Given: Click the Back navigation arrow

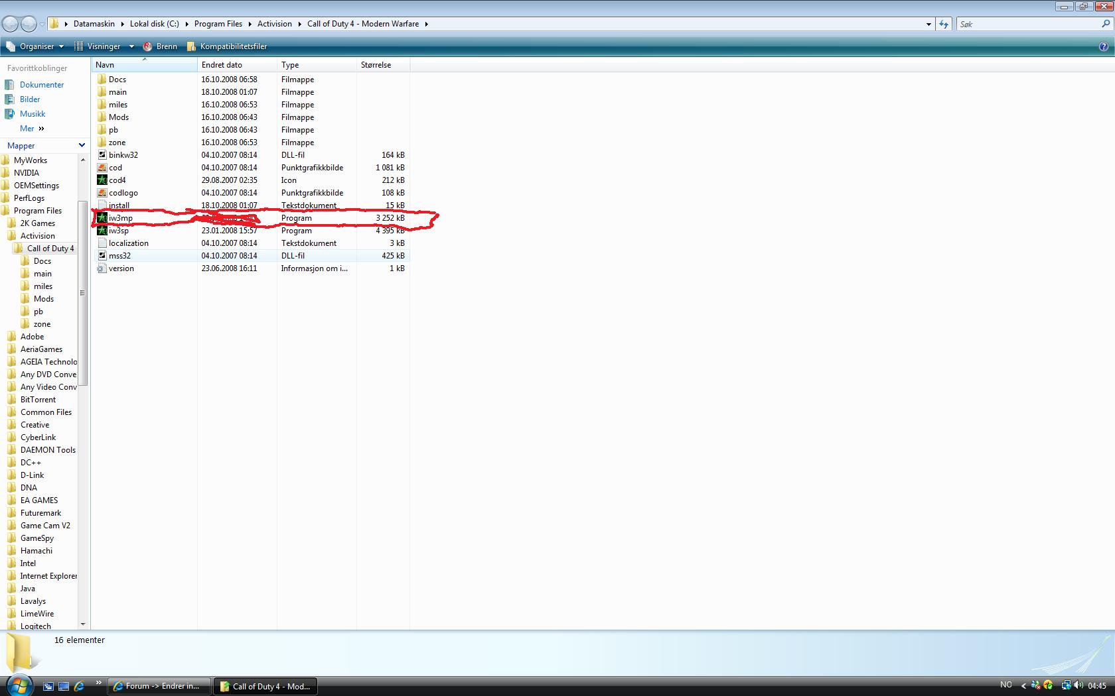Looking at the screenshot, I should click(10, 24).
